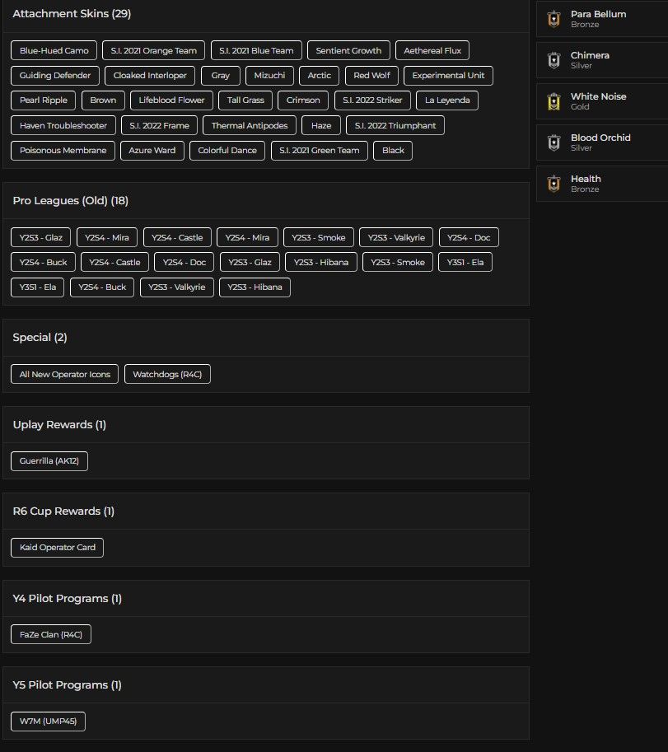Select the Poisonous Membrane tag
This screenshot has width=668, height=752.
tap(63, 151)
